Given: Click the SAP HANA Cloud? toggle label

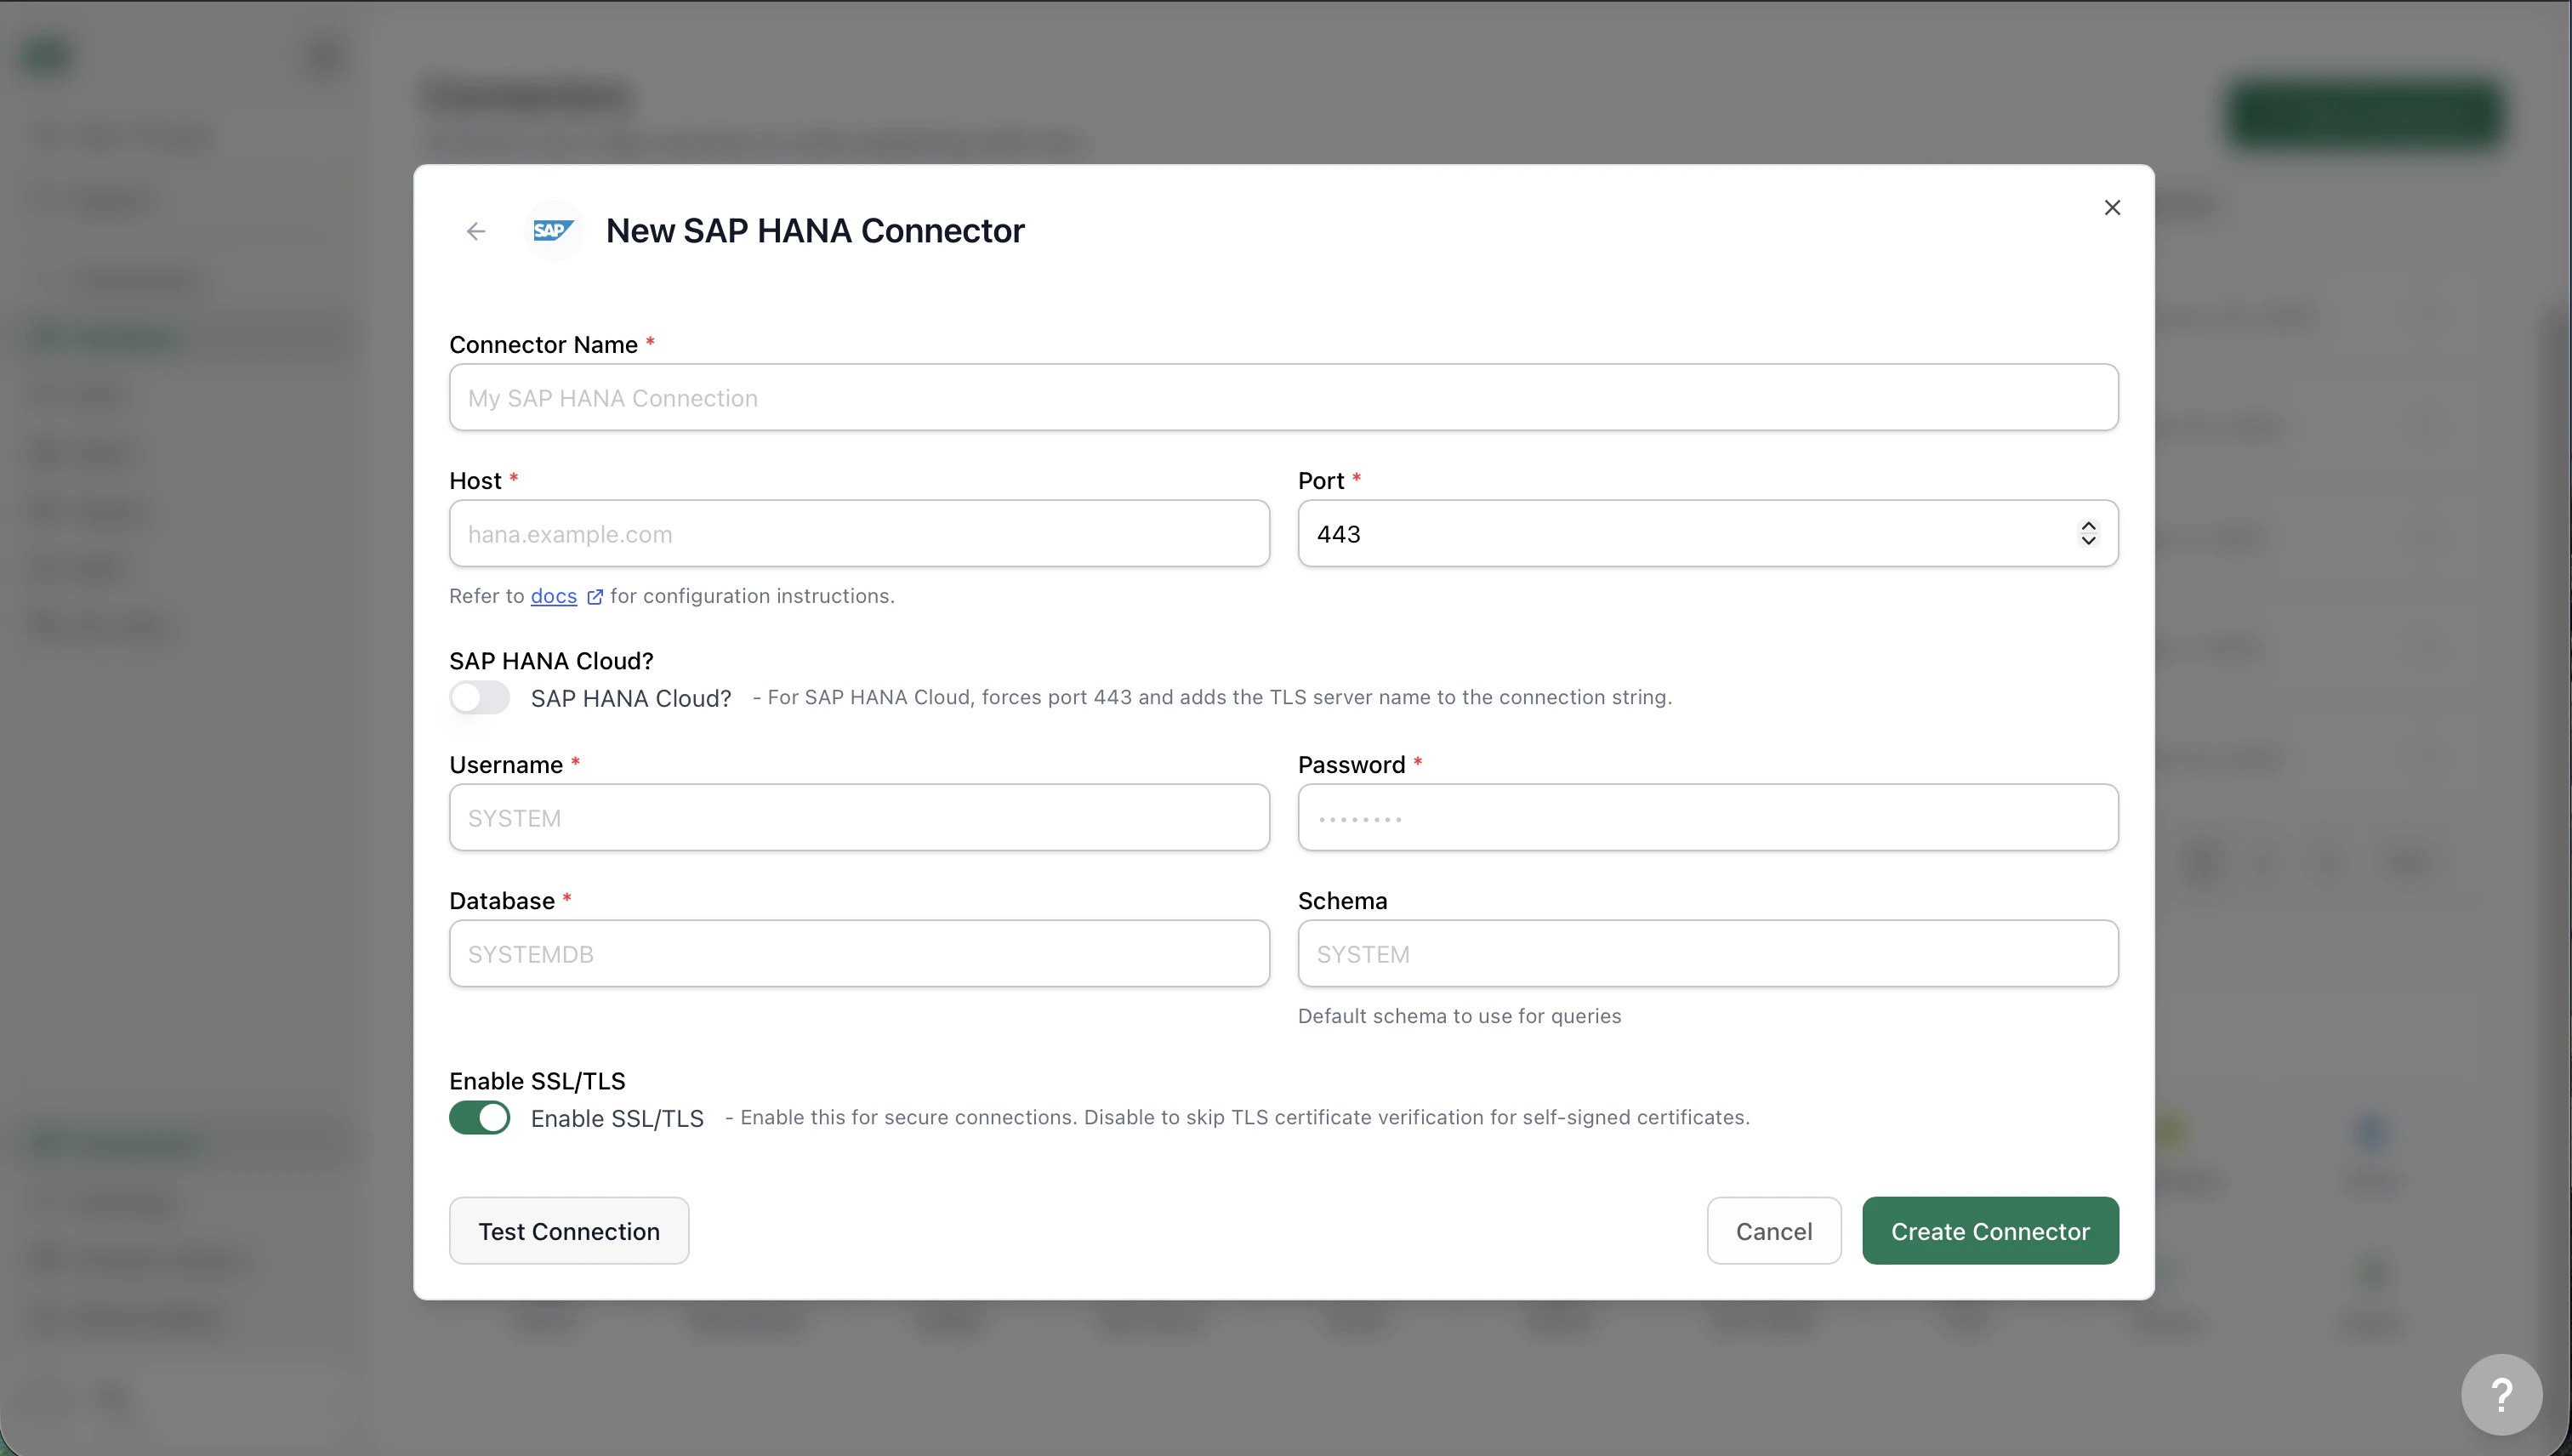Looking at the screenshot, I should click(631, 698).
